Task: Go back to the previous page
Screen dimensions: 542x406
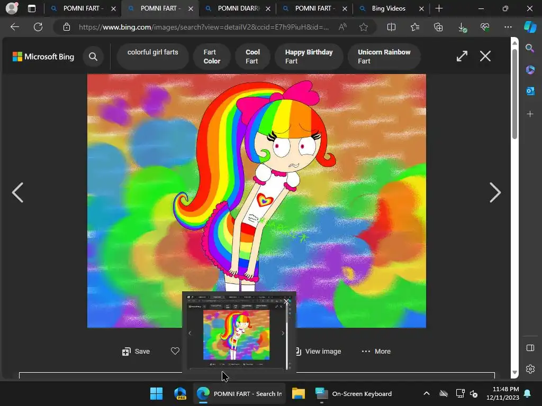Action: (15, 27)
